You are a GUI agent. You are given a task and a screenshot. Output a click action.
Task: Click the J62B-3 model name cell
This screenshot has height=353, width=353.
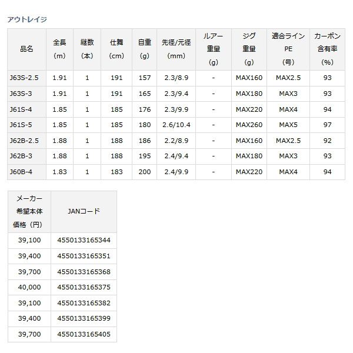tap(27, 156)
